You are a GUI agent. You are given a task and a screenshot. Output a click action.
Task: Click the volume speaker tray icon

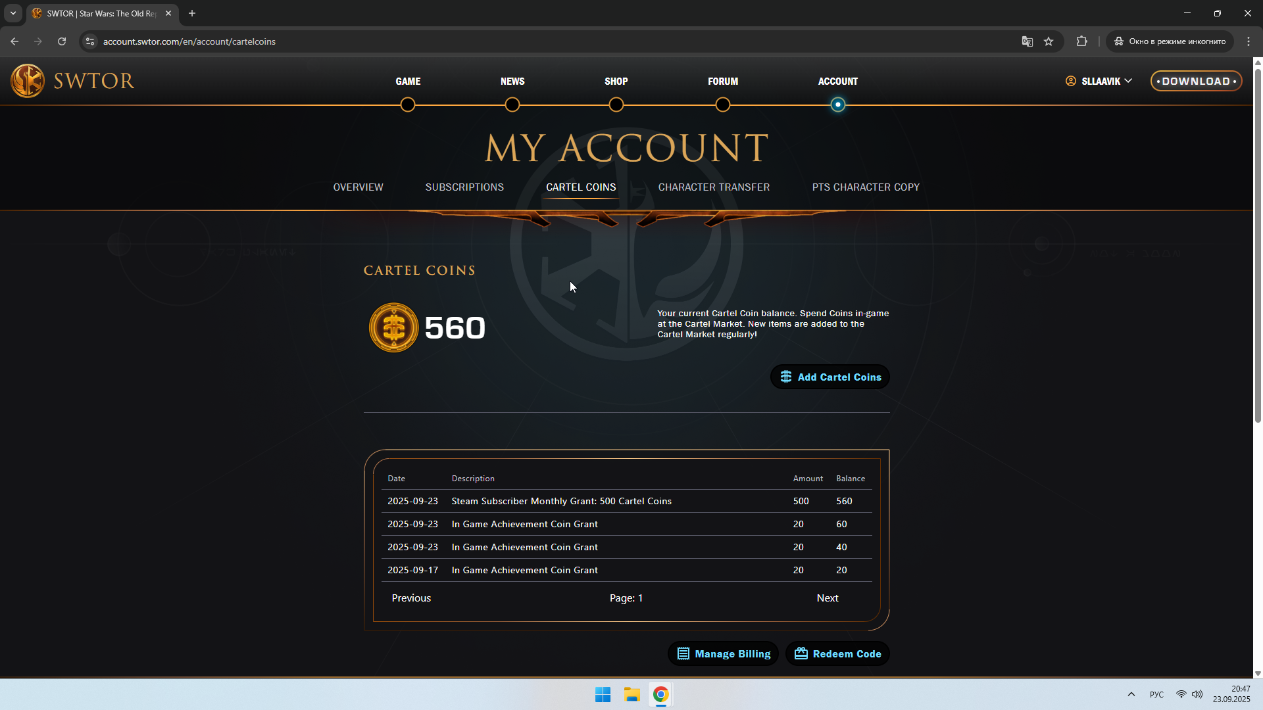tap(1197, 694)
